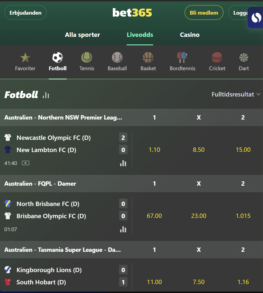Click the Bli medlem button
This screenshot has height=293, width=263.
(x=204, y=13)
